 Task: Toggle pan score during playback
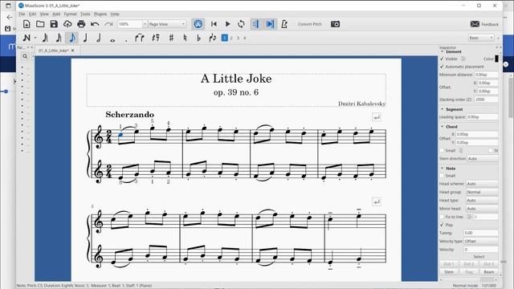(x=270, y=24)
